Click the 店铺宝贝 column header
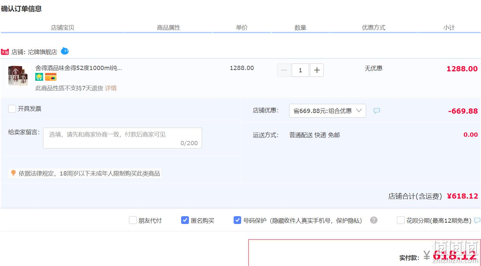This screenshot has height=266, width=481. [x=63, y=28]
